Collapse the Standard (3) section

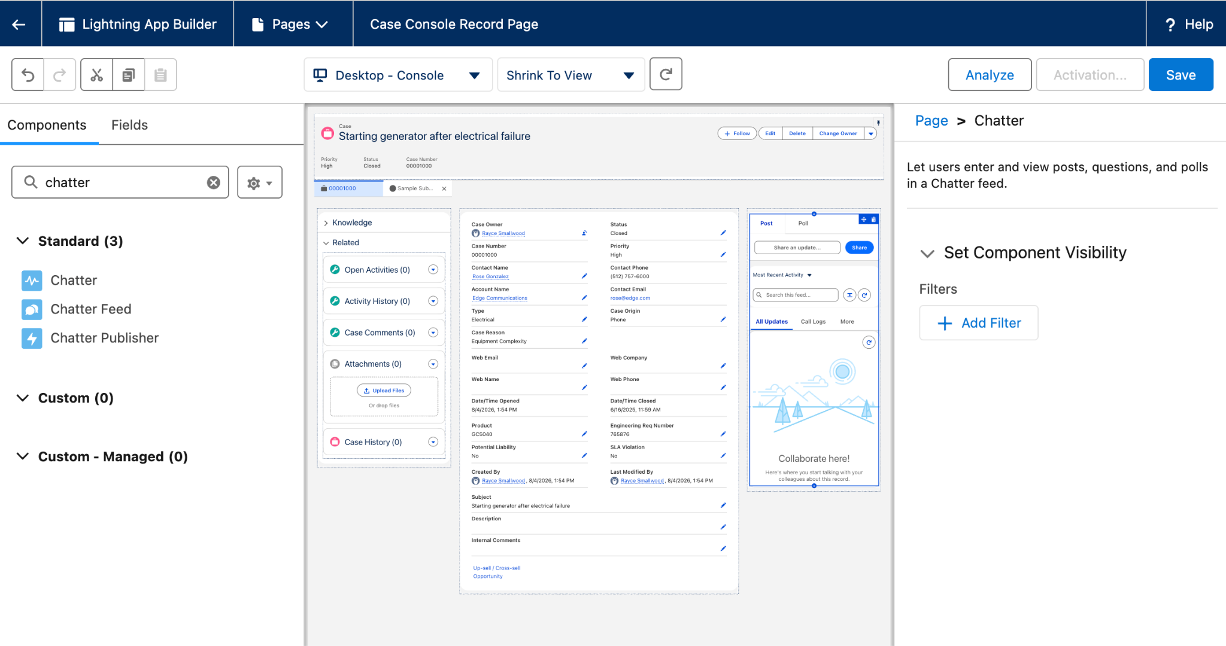(x=23, y=240)
